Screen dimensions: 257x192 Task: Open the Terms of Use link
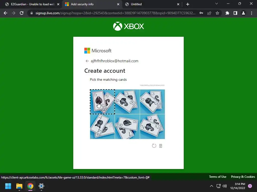(218, 177)
